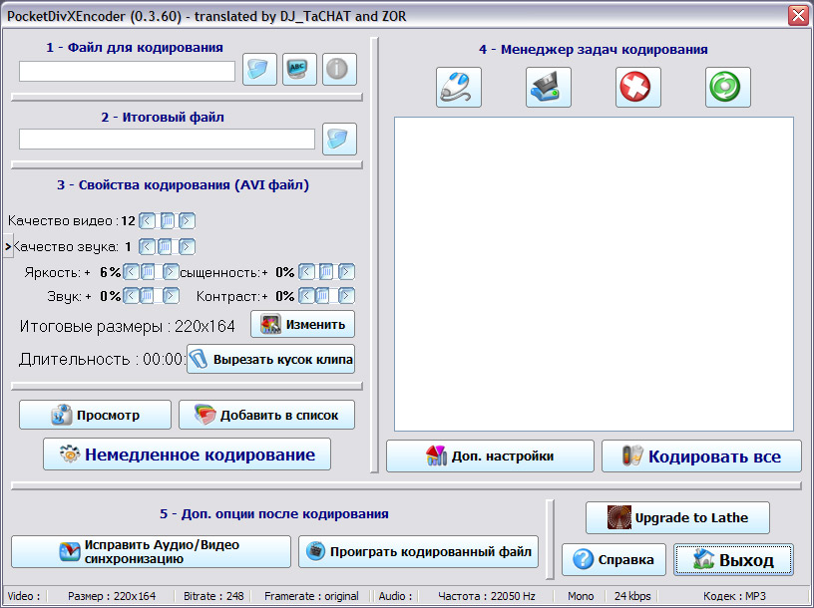814x608 pixels.
Task: Click the video quality slider thumb
Action: pos(168,221)
